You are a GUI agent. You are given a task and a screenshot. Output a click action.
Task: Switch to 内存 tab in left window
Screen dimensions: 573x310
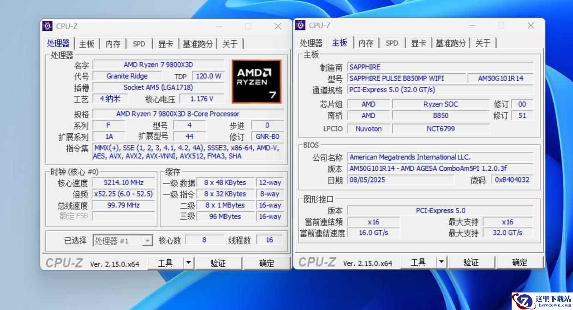pyautogui.click(x=113, y=44)
